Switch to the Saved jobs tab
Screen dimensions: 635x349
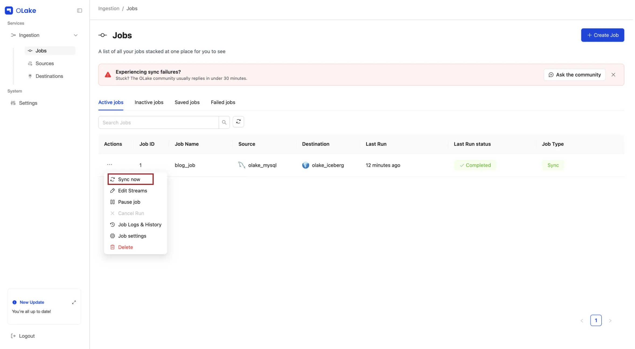(187, 102)
